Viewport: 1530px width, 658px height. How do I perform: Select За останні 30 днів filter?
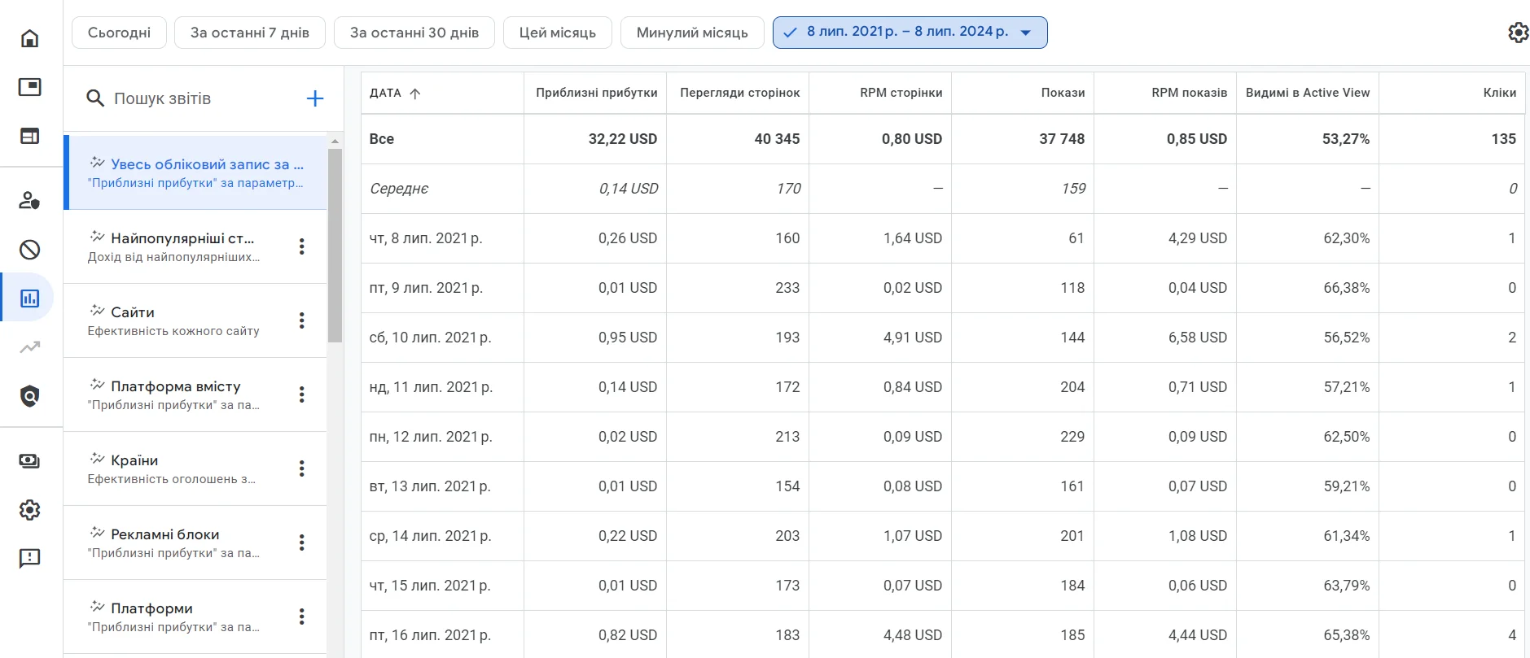(414, 33)
